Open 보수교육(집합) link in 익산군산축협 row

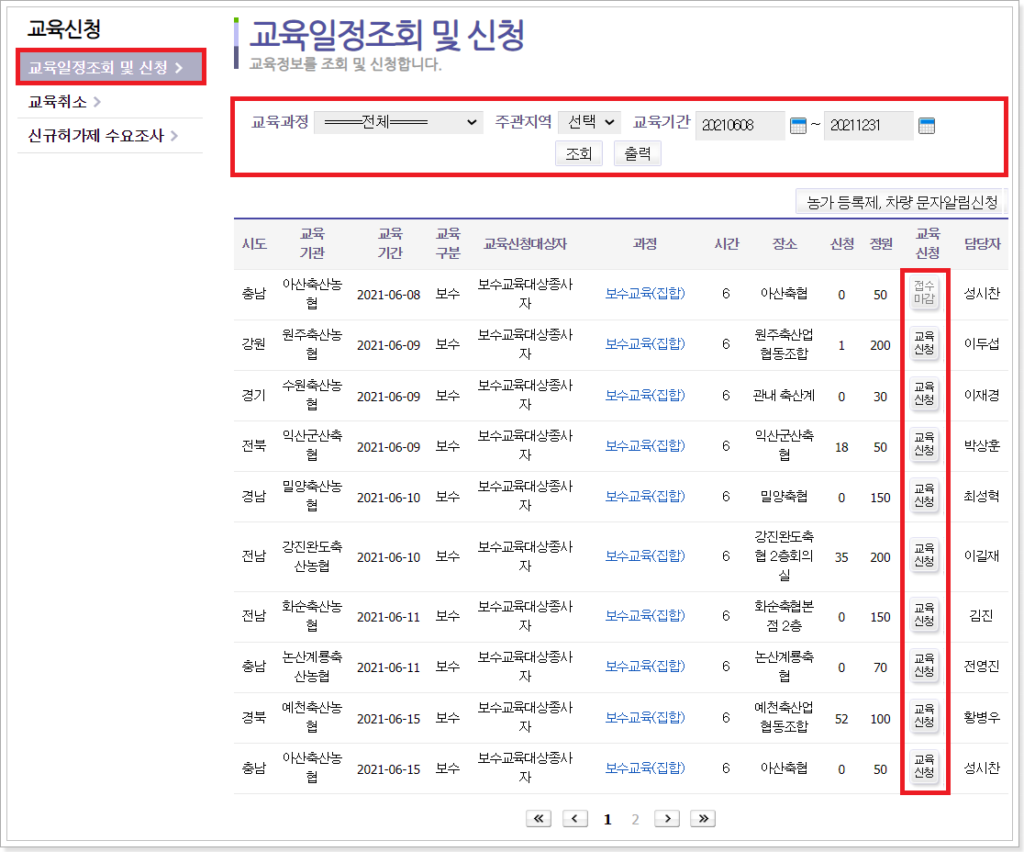[645, 445]
